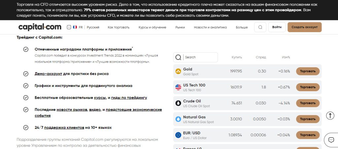This screenshot has width=338, height=149.
Task: Click checkmark next to 24/7 support item
Action: tap(26, 128)
